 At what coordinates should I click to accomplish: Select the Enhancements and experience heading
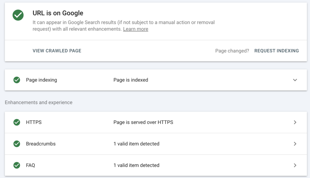(x=38, y=102)
